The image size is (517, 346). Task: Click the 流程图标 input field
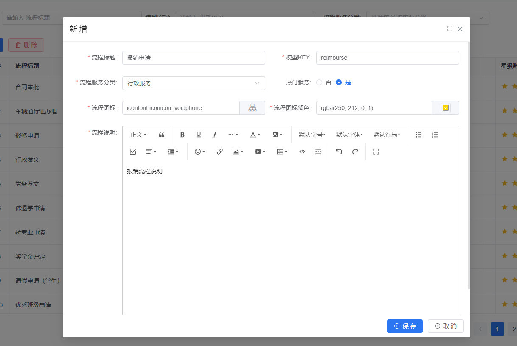click(181, 108)
